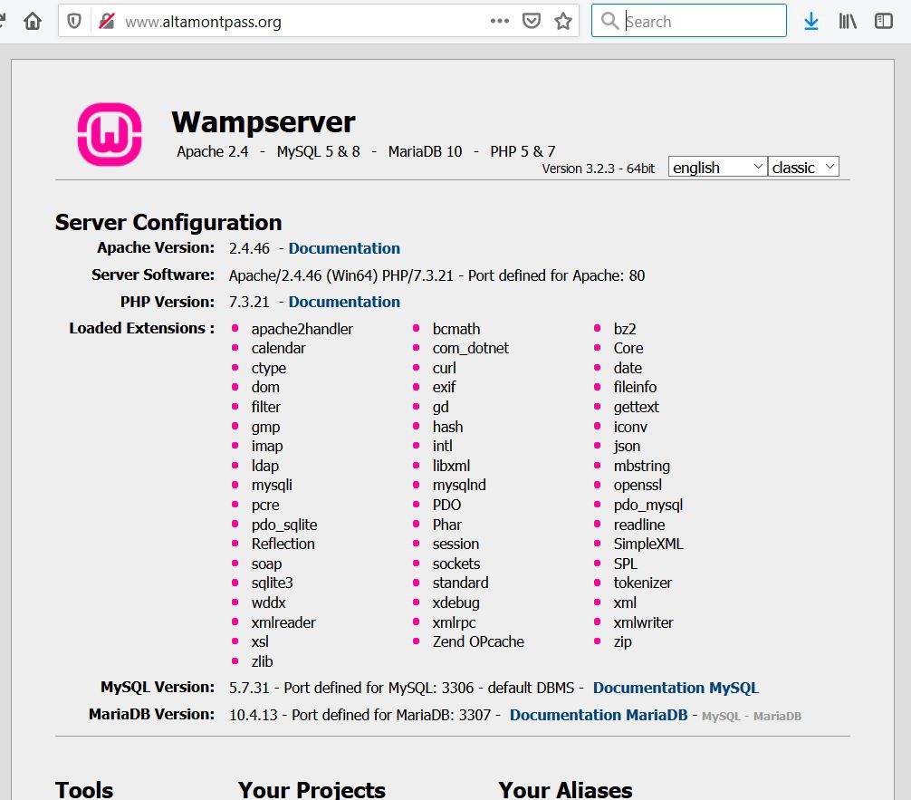
Task: Toggle the sidebar view icon
Action: pyautogui.click(x=884, y=22)
